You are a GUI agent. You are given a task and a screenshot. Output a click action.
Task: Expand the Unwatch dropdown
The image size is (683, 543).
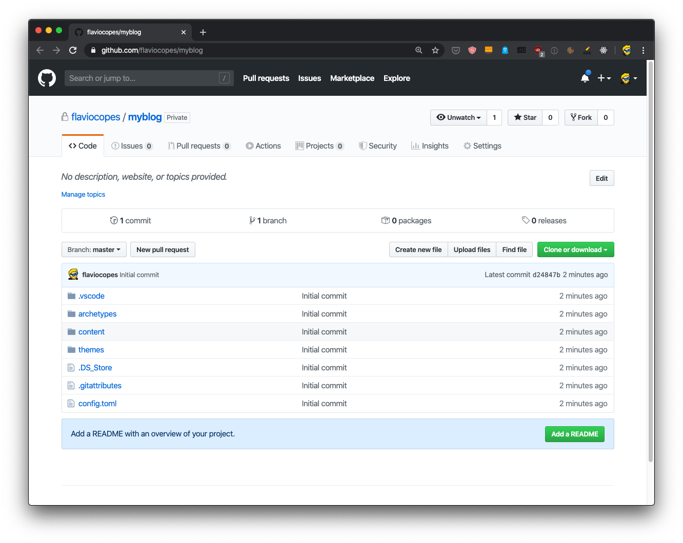[x=458, y=117]
